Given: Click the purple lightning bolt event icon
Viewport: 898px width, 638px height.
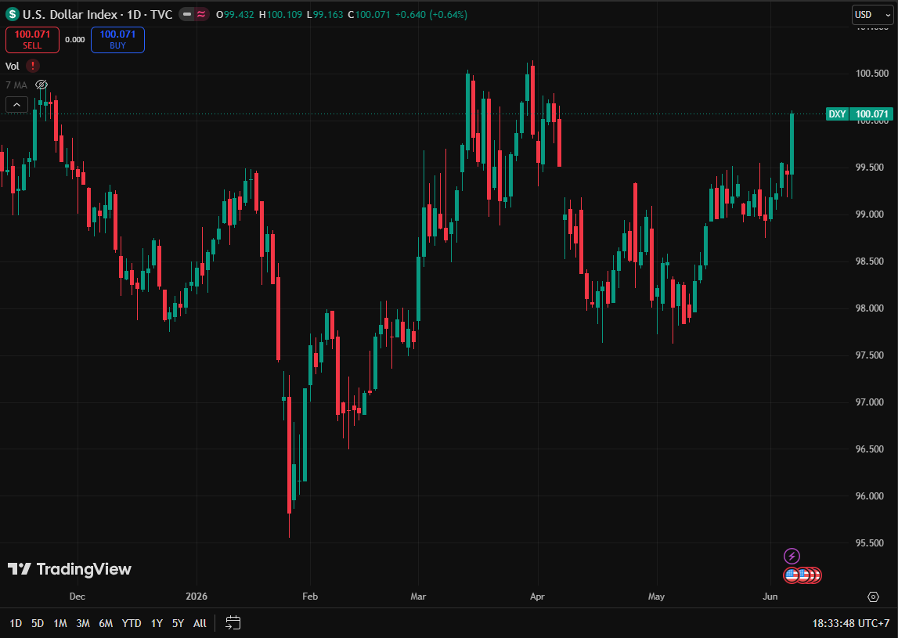Looking at the screenshot, I should pos(792,556).
